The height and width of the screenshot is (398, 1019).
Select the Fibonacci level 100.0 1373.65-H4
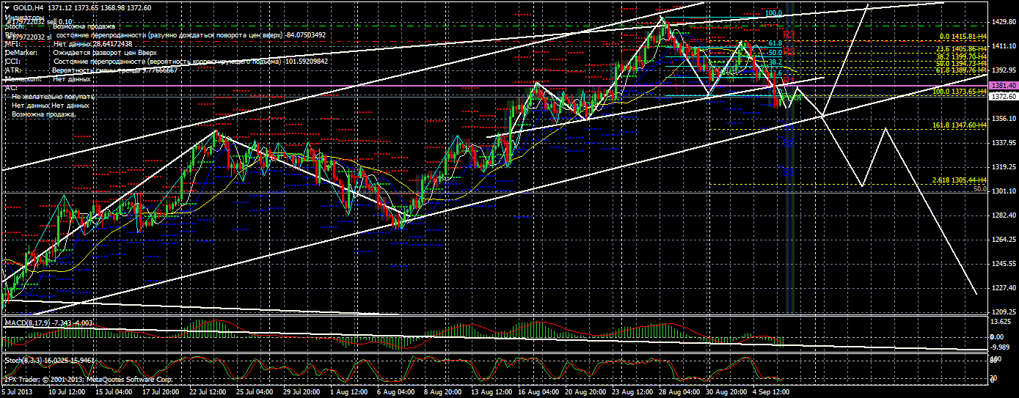click(x=959, y=92)
